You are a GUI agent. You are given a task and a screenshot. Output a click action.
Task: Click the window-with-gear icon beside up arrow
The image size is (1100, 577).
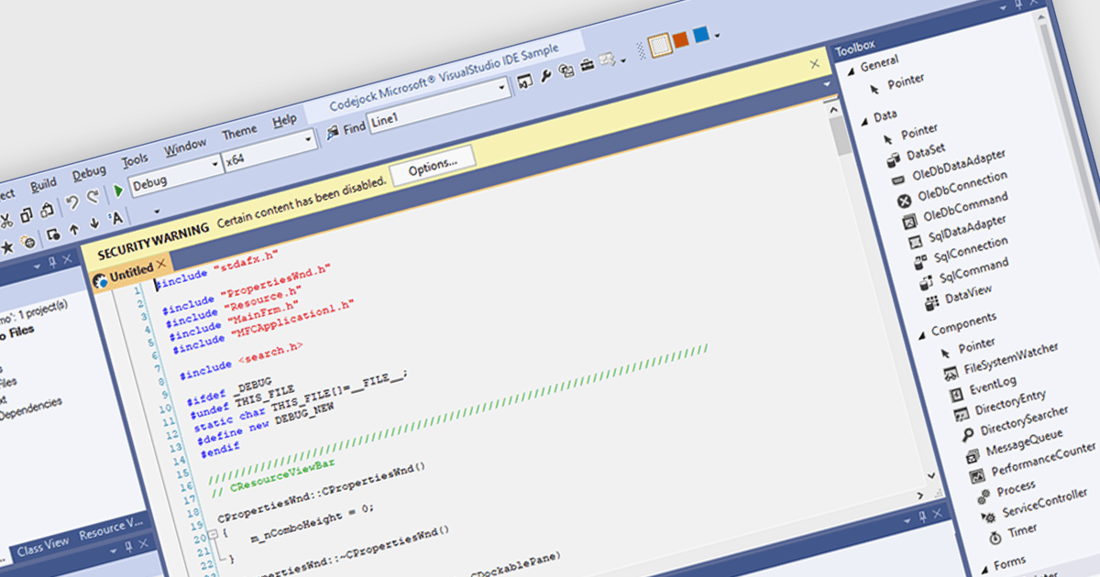(54, 234)
